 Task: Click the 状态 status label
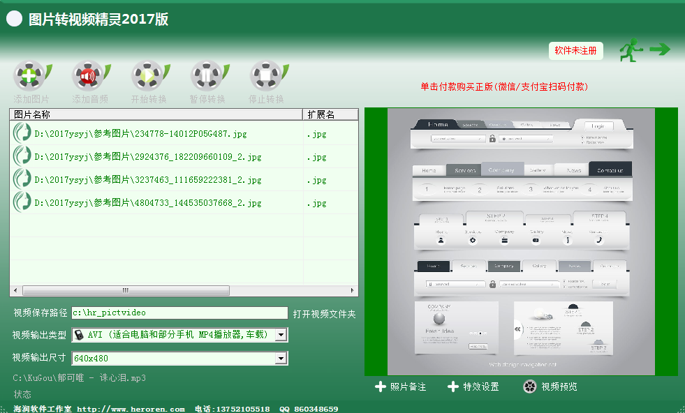[22, 394]
